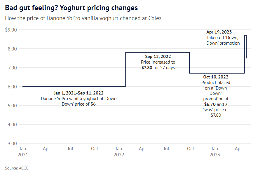260x173 pixels.
Task: Click the "Oct 10, 2022" annotation heading
Action: 216,77
